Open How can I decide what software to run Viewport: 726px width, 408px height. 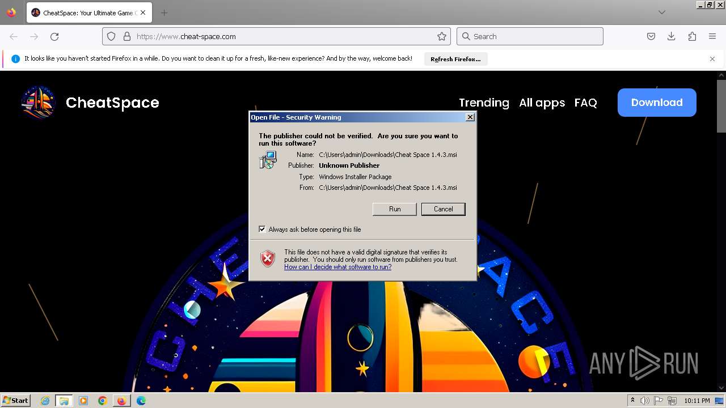337,267
